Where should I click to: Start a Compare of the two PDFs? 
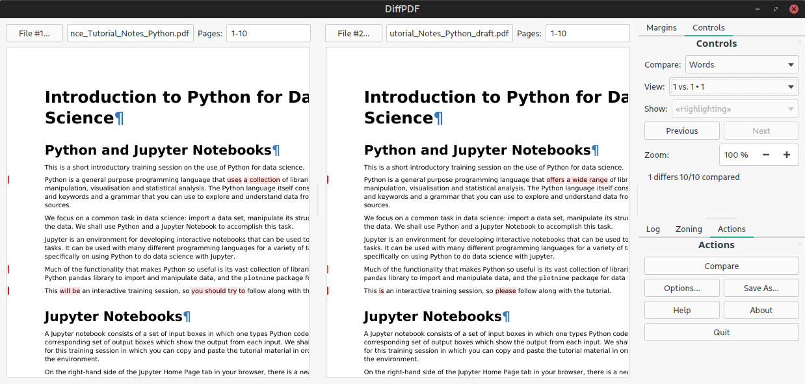721,266
